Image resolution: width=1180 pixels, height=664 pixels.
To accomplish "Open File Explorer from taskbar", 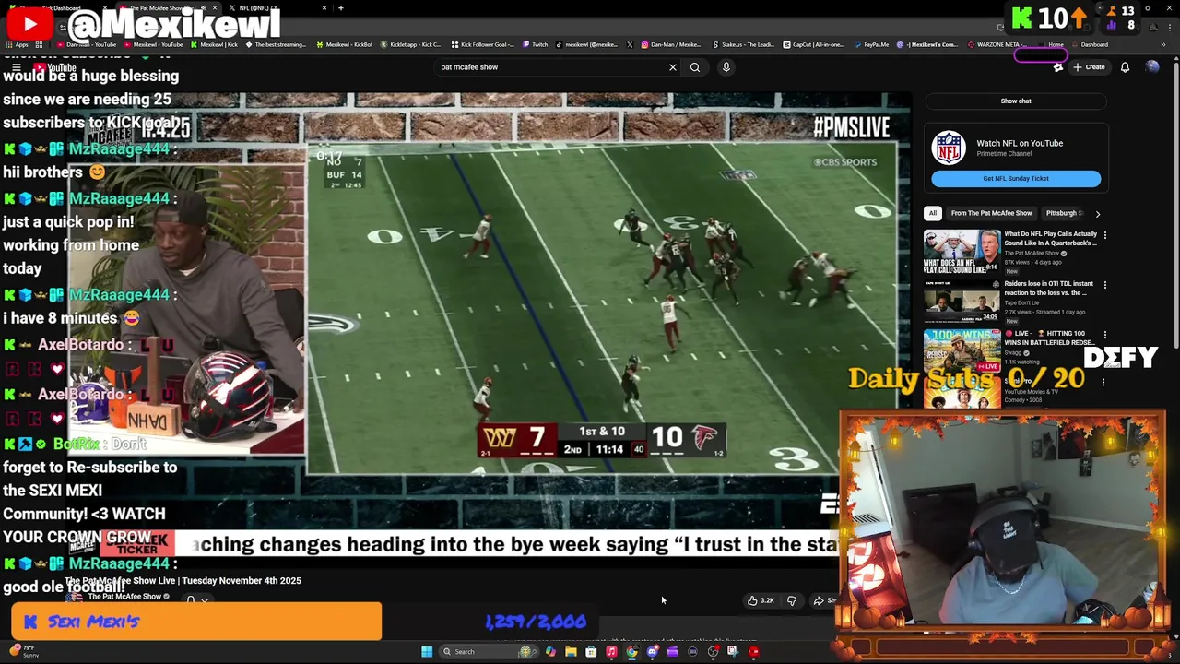I will pos(571,652).
